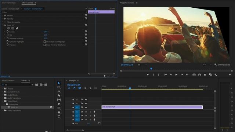Toggle track output eye for V1
235x132 pixels.
[86, 107]
